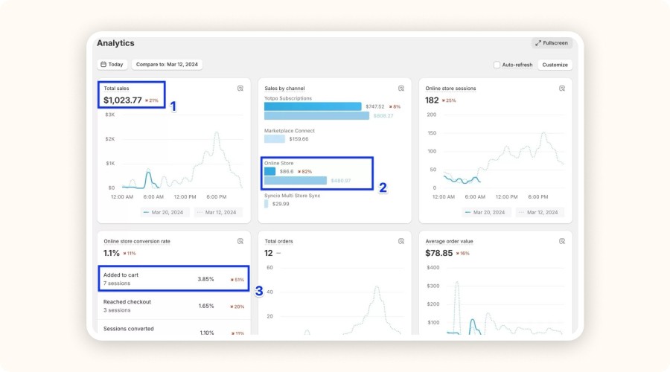The image size is (670, 372).
Task: Open report icon on Online store sessions card
Action: click(x=562, y=89)
